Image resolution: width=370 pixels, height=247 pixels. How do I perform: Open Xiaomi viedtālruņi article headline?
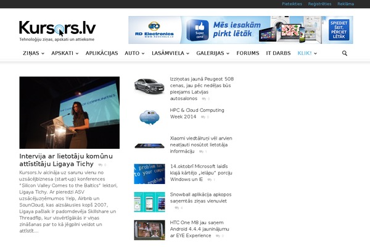[x=201, y=144]
